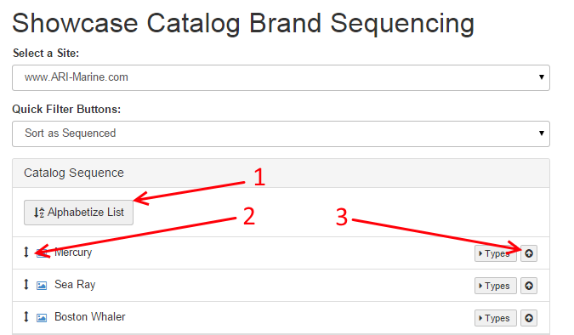Click the drag handle icon beside Sea Ray
Viewport: 574px width, 335px height.
[x=26, y=284]
